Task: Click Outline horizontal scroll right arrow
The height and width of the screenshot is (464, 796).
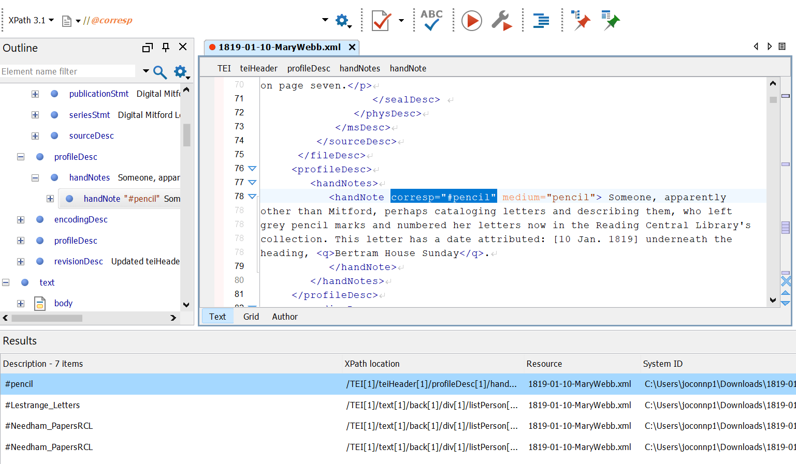Action: click(x=173, y=318)
